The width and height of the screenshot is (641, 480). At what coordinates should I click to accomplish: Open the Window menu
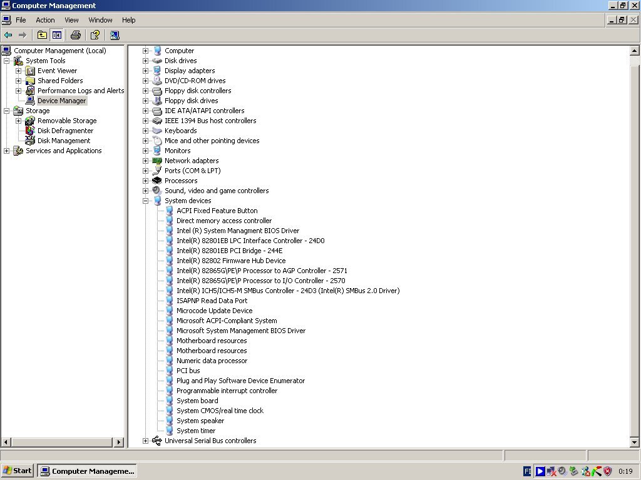[100, 20]
